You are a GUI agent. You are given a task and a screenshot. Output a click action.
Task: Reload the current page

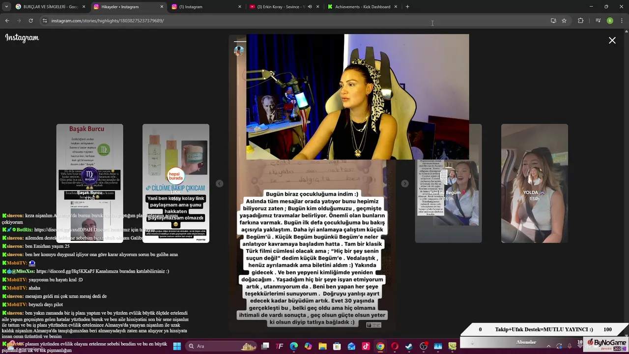[x=30, y=21]
